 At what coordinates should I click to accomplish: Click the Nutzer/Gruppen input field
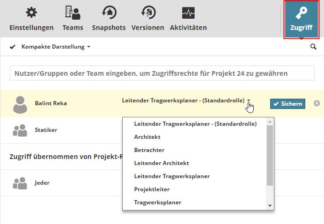pos(162,73)
